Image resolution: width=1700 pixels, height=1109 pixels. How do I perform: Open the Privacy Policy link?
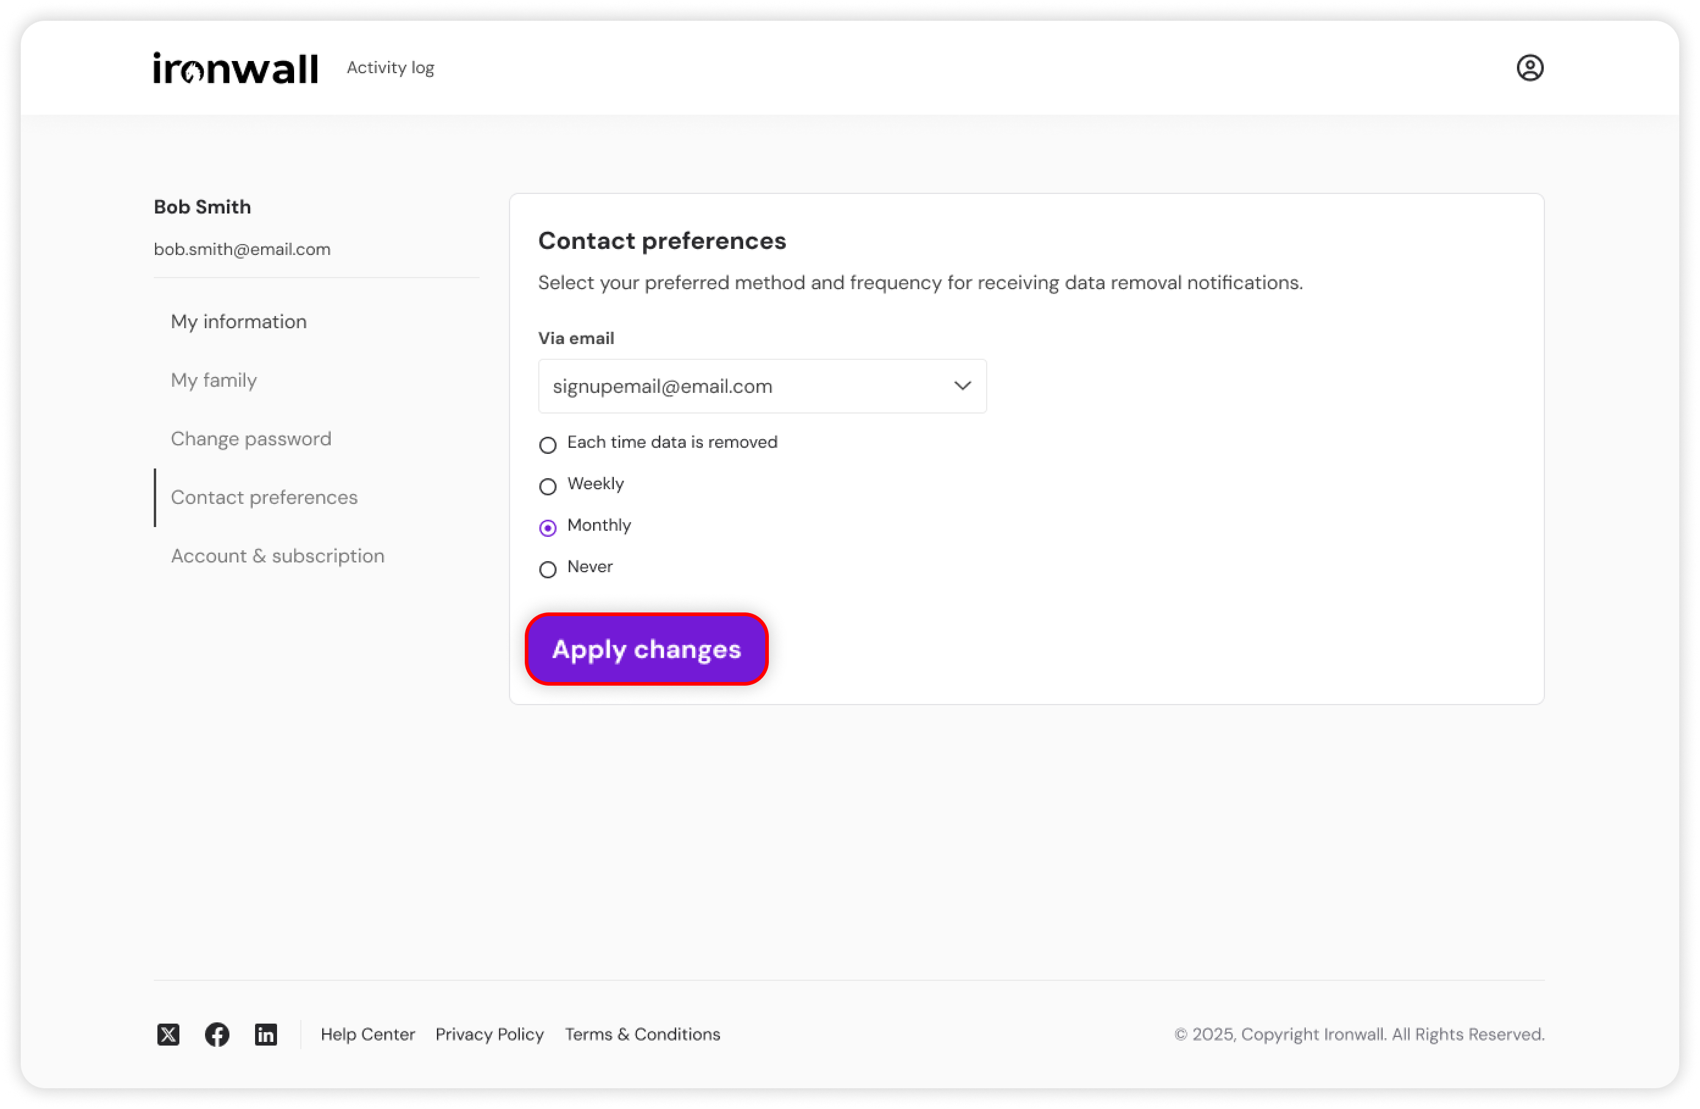click(490, 1033)
